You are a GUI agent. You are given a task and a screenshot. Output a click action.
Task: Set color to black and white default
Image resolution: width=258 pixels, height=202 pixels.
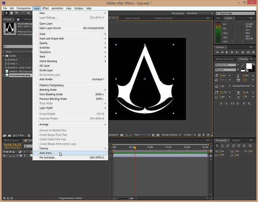[243, 70]
